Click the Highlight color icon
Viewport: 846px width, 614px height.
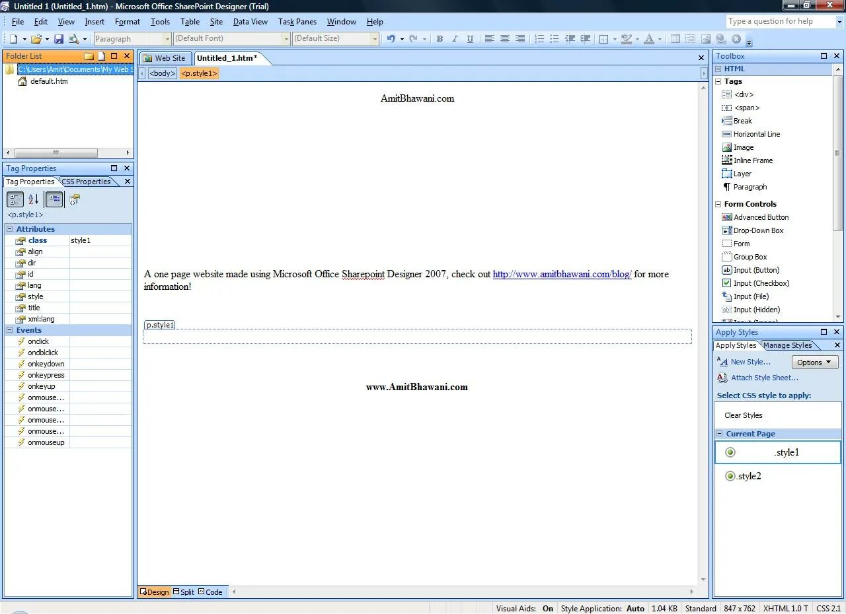point(627,39)
